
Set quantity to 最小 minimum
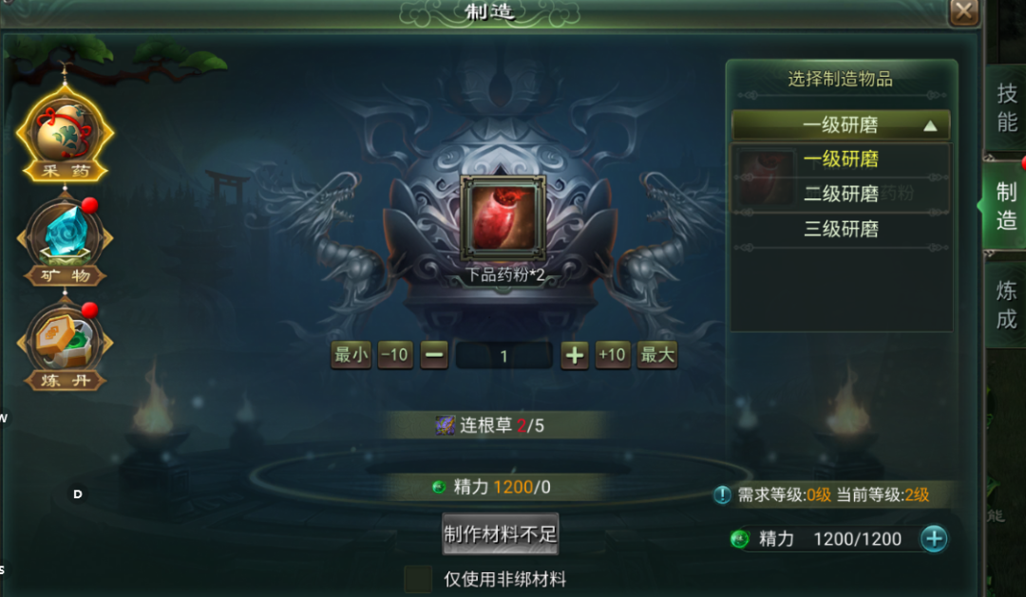(x=351, y=355)
